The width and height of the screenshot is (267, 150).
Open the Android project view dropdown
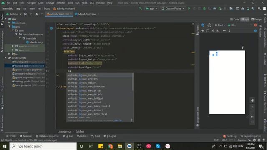click(14, 14)
